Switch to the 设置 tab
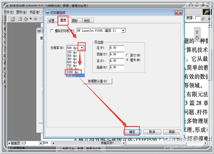 [x=51, y=21]
